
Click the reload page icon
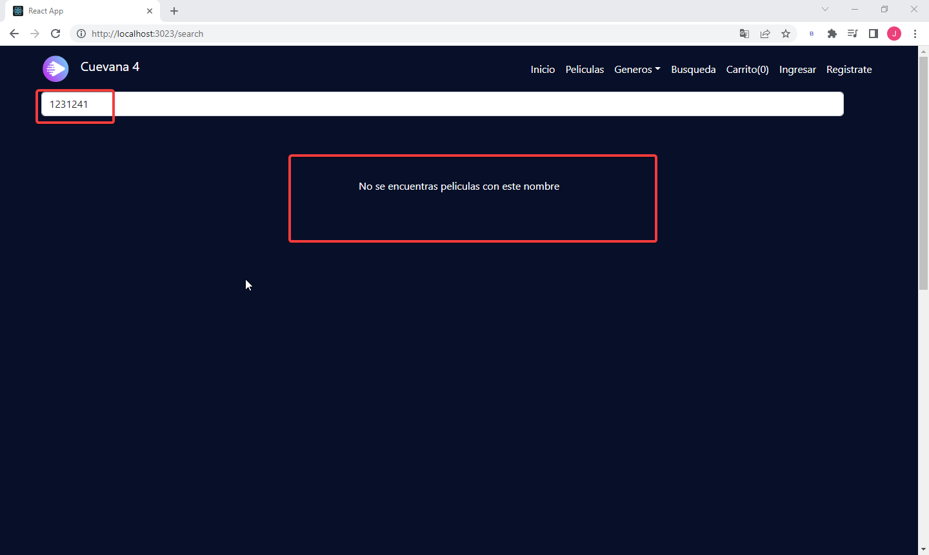[55, 34]
